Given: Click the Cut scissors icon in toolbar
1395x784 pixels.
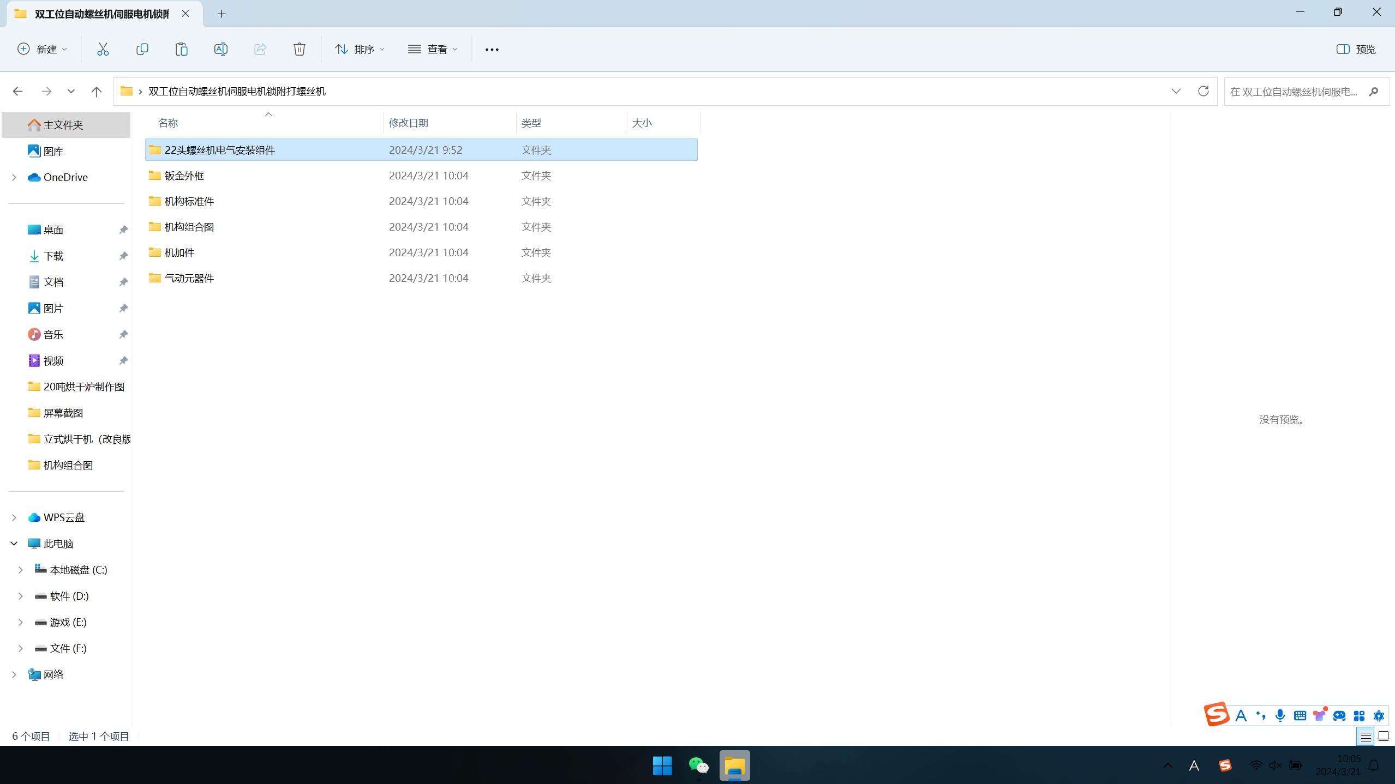Looking at the screenshot, I should tap(103, 49).
